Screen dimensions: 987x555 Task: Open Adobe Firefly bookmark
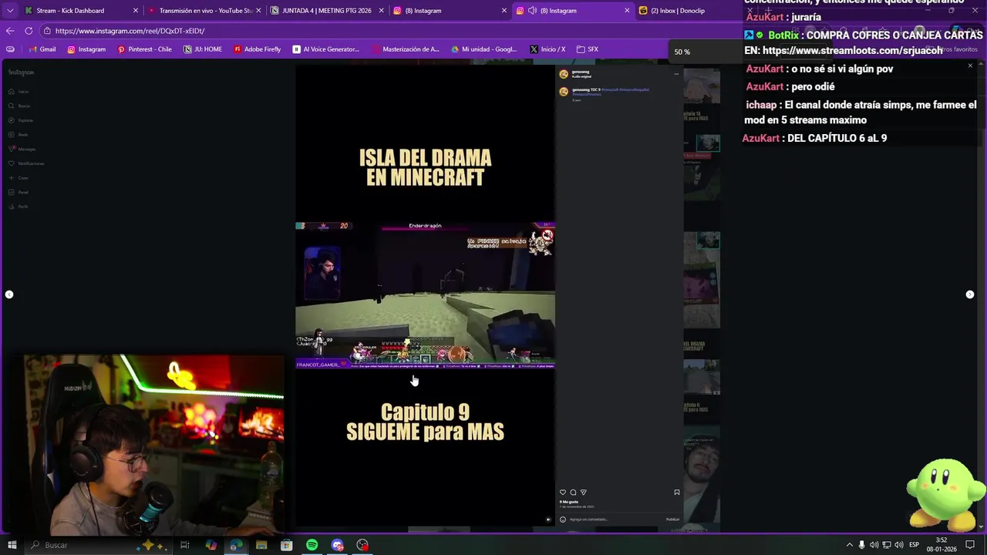coord(257,49)
